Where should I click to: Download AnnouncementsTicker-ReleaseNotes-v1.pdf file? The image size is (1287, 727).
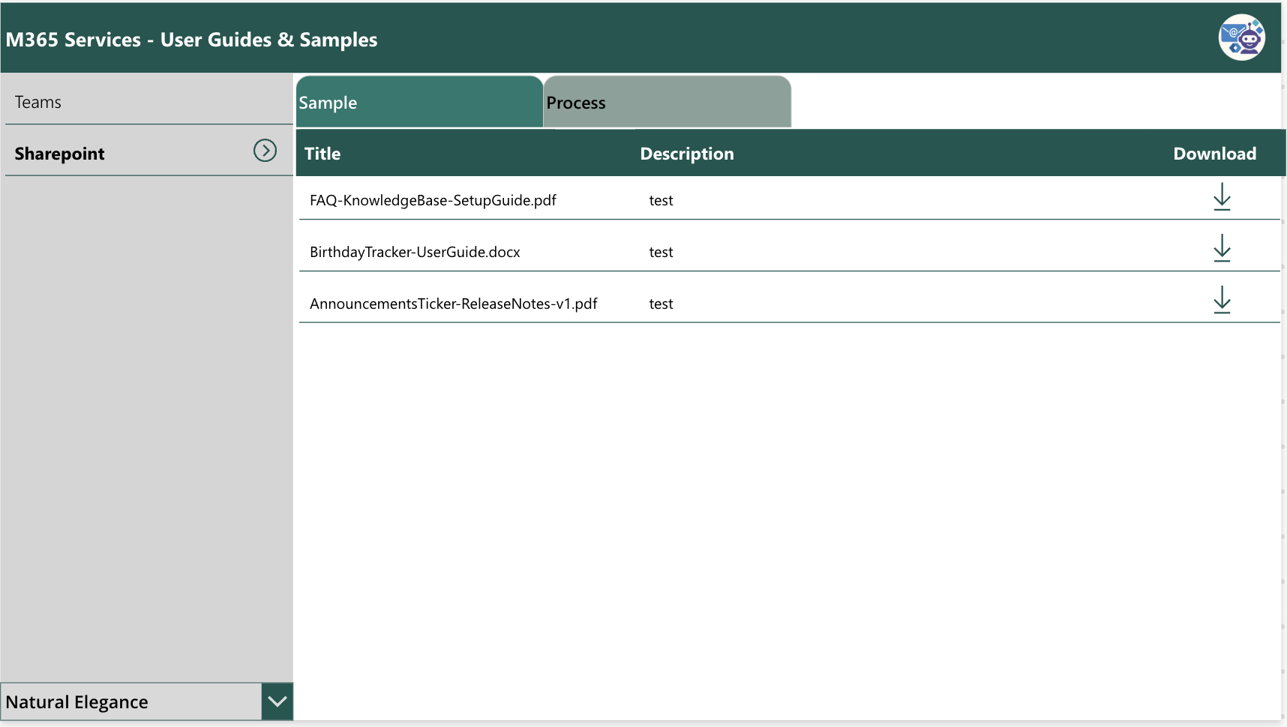click(1222, 300)
